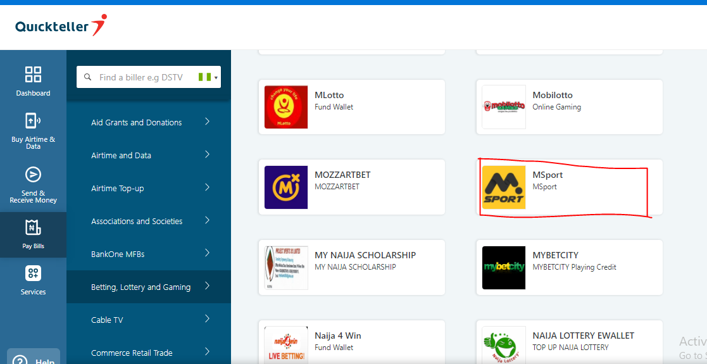Open the Dashboard sidebar icon
707x364 pixels.
[33, 75]
